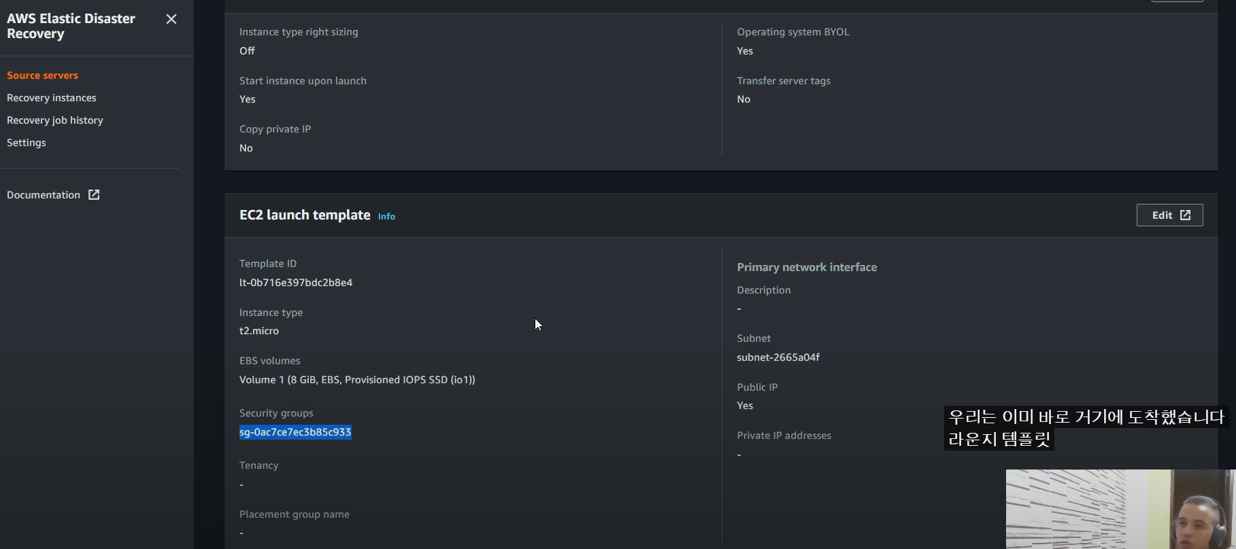Screen dimensions: 1236x549
Task: Click the t2.micro instance type value
Action: click(x=259, y=331)
